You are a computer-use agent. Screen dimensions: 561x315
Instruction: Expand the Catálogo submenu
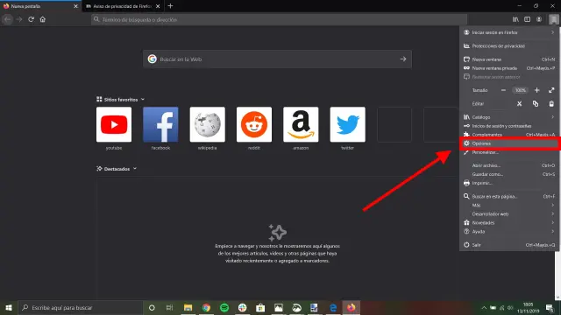[509, 117]
